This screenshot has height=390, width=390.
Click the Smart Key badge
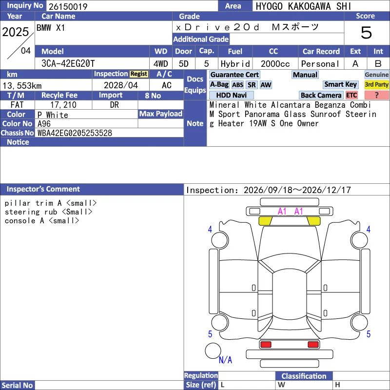[340, 85]
